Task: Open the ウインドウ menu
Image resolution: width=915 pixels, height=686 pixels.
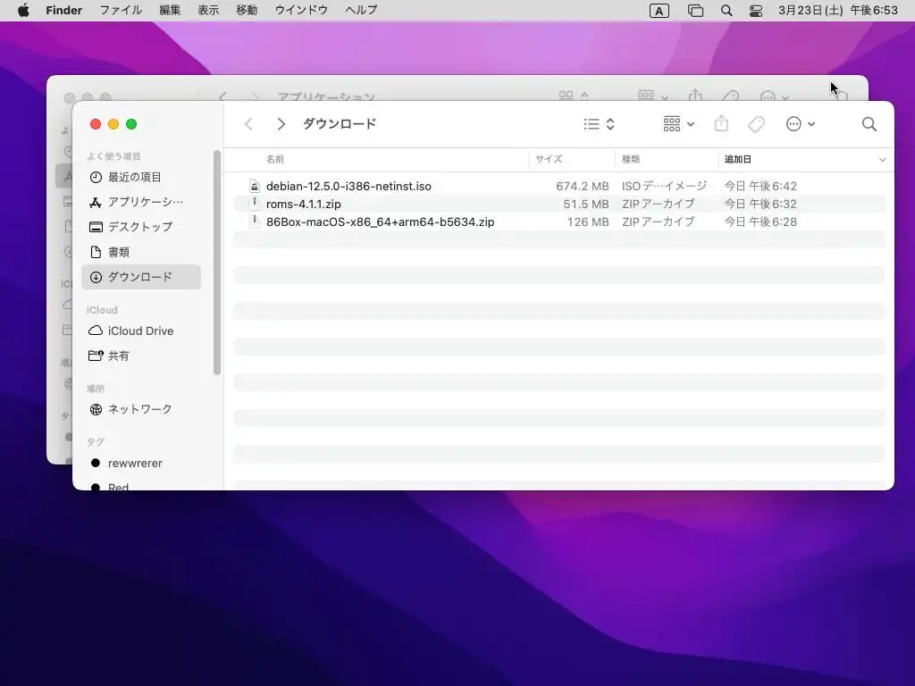Action: coord(301,11)
